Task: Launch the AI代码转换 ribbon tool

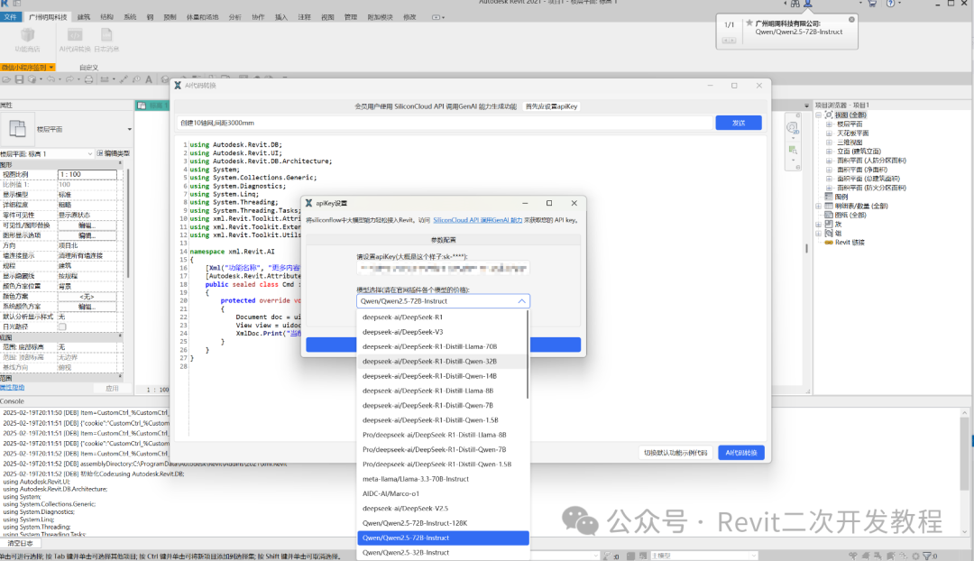Action: (75, 40)
